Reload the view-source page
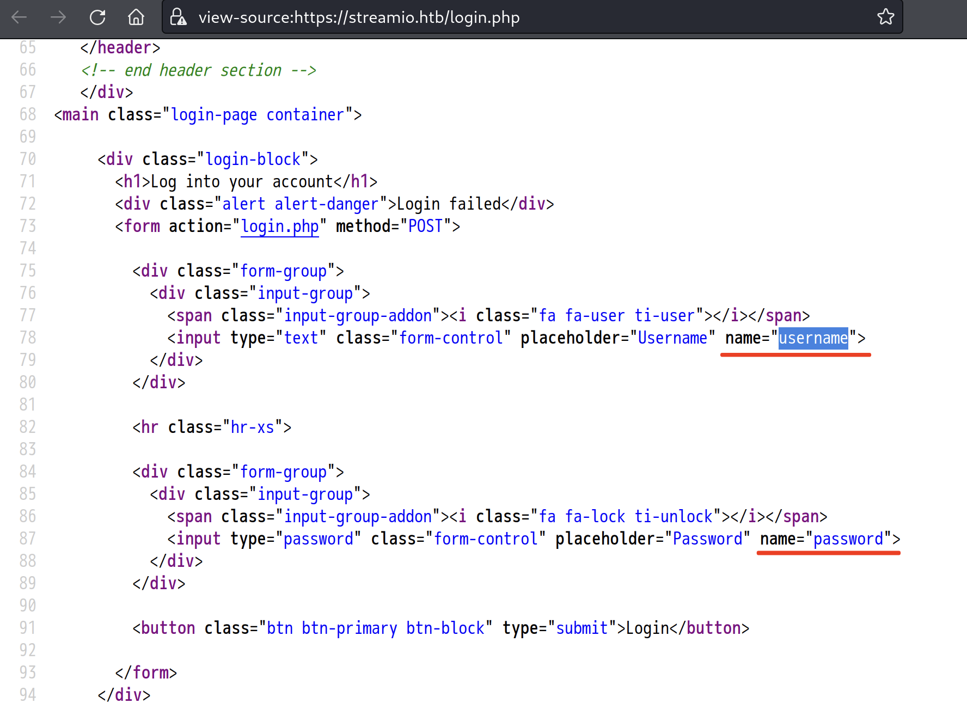Screen dimensions: 967x709 coord(97,17)
